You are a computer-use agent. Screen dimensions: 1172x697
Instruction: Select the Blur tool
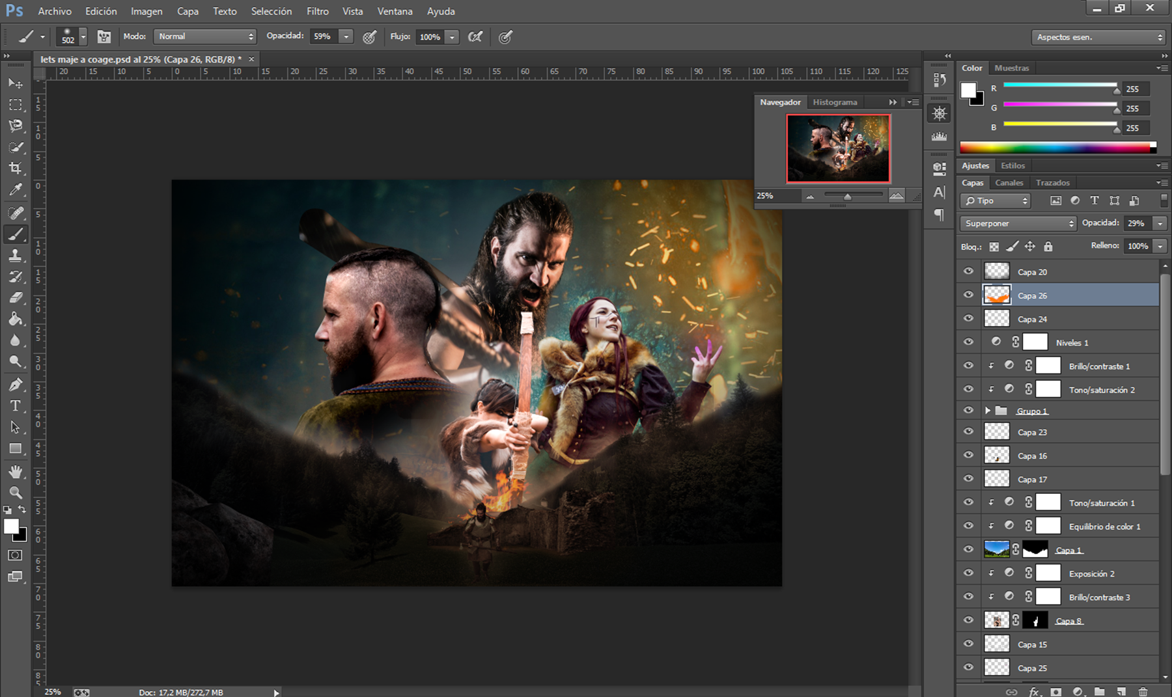pos(16,340)
